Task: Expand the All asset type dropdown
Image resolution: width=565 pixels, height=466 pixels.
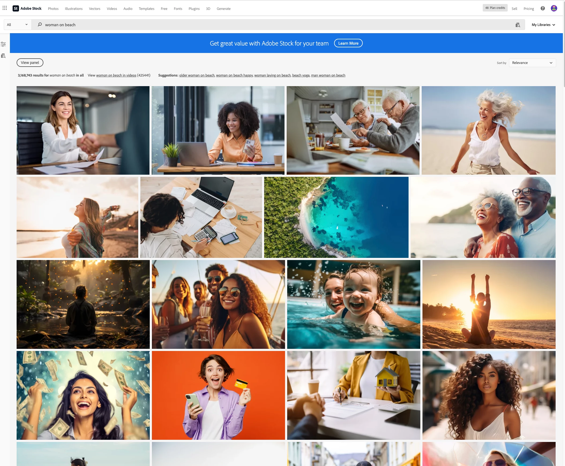Action: tap(17, 25)
